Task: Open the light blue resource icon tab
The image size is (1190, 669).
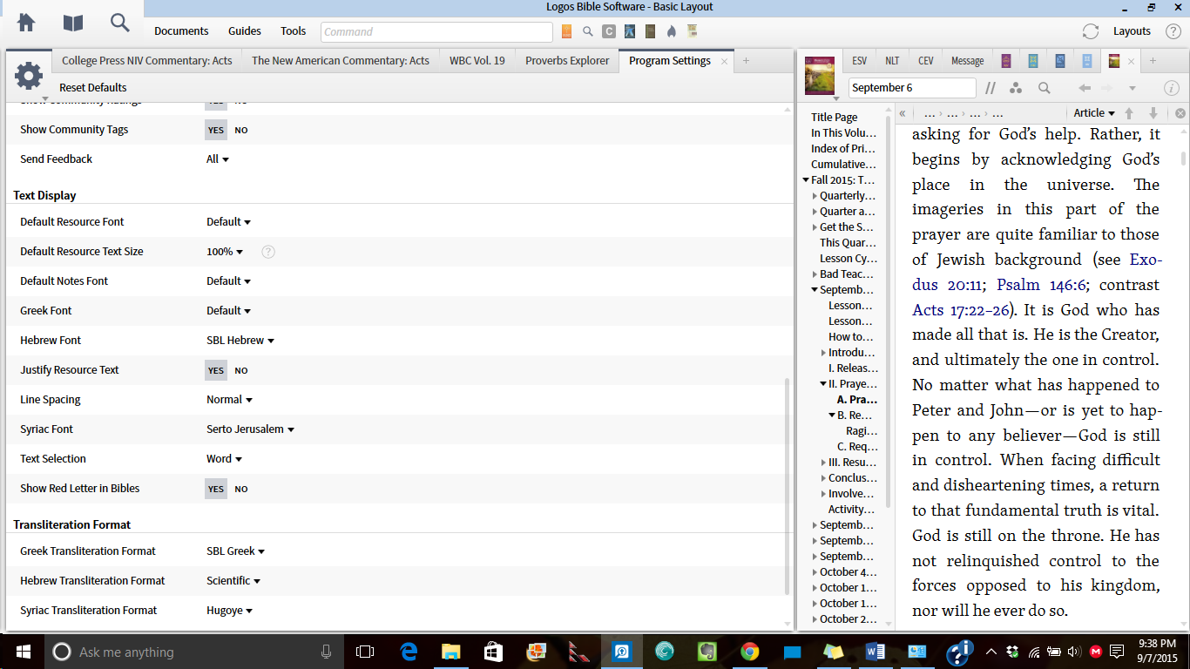Action: point(1087,61)
